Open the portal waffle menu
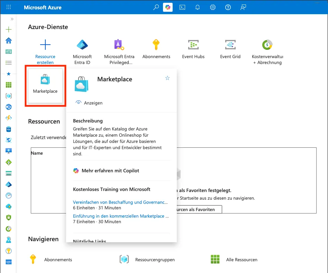The image size is (328, 273). pos(9,7)
